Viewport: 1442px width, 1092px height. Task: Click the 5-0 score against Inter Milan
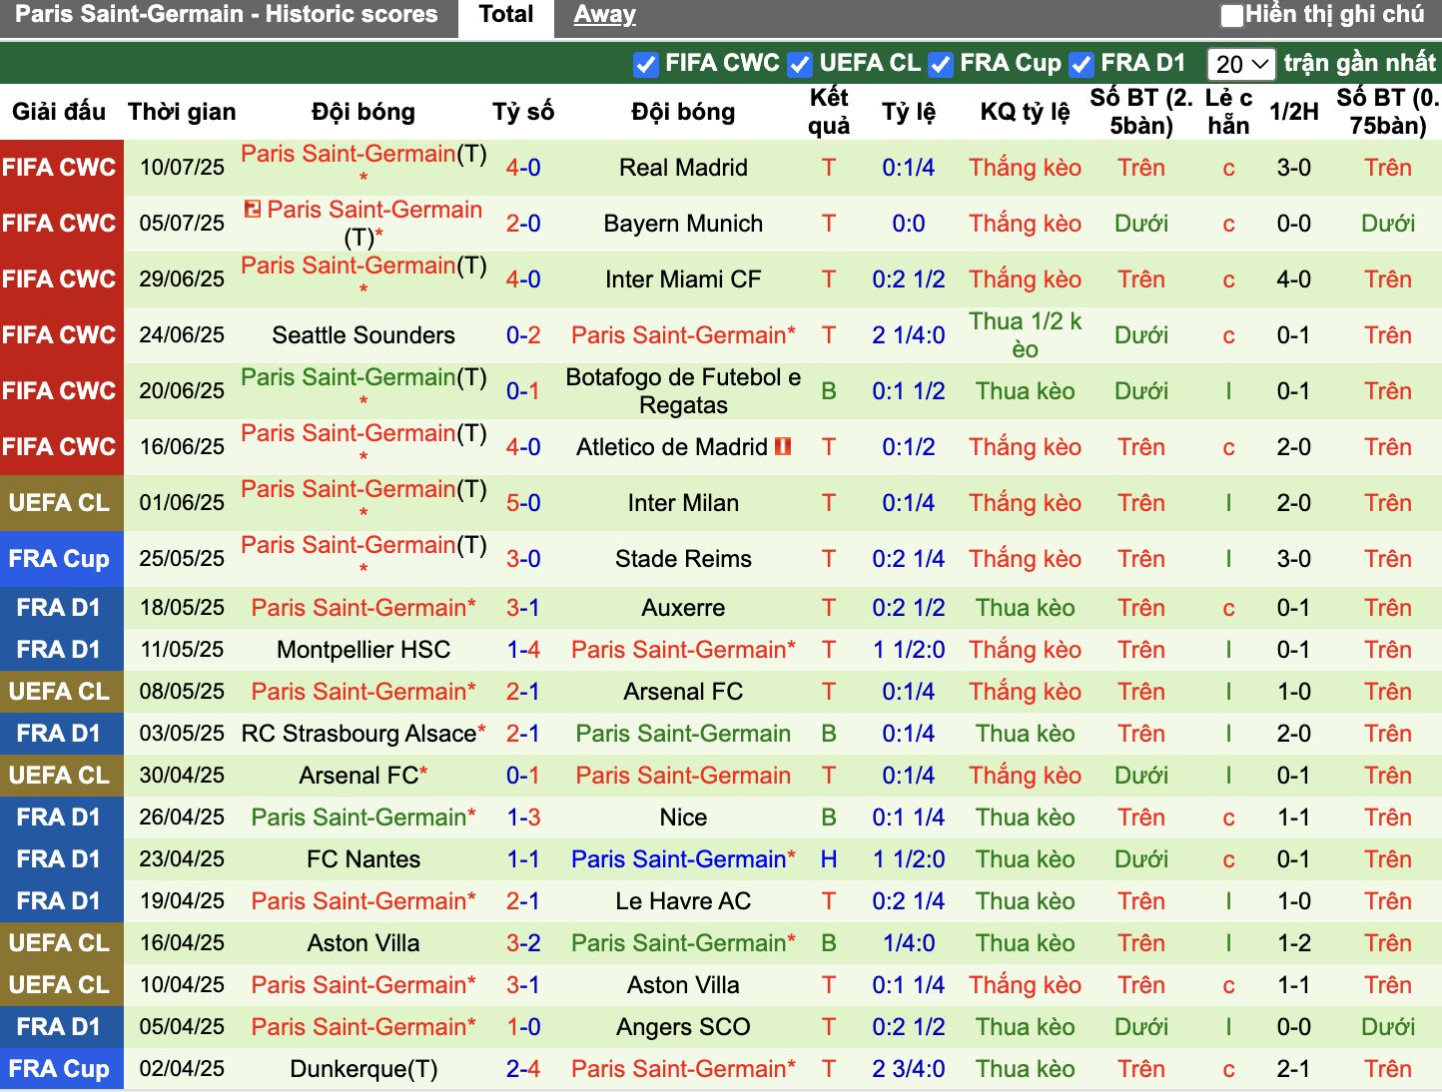523,502
